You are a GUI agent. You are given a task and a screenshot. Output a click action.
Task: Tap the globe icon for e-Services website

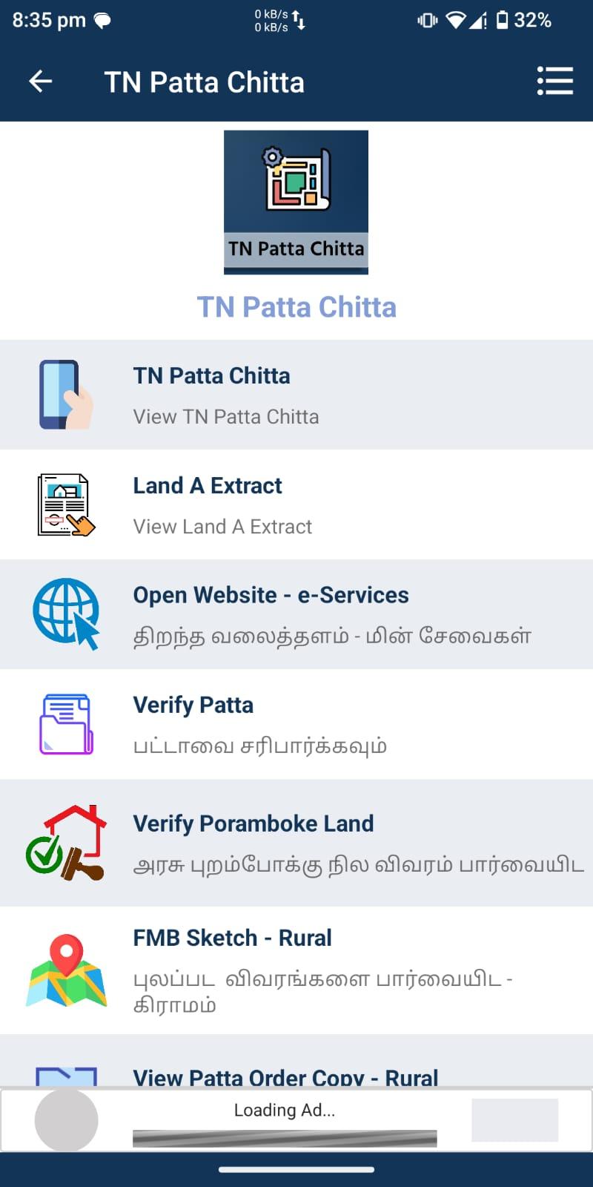coord(66,614)
